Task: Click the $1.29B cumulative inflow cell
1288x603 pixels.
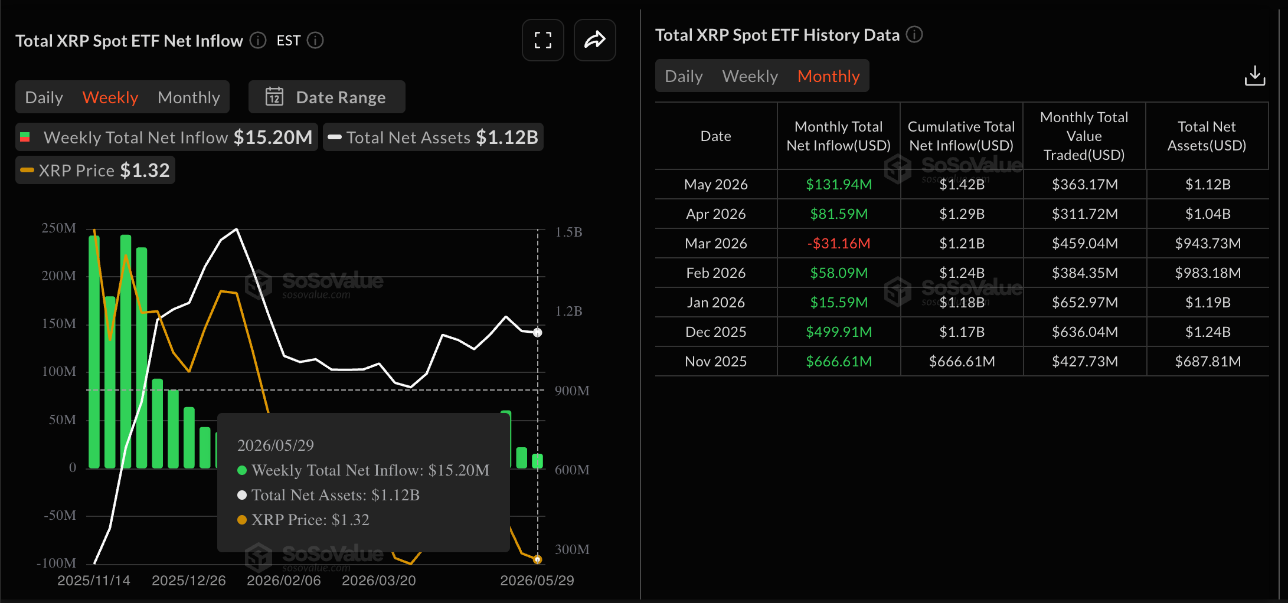Action: tap(962, 214)
